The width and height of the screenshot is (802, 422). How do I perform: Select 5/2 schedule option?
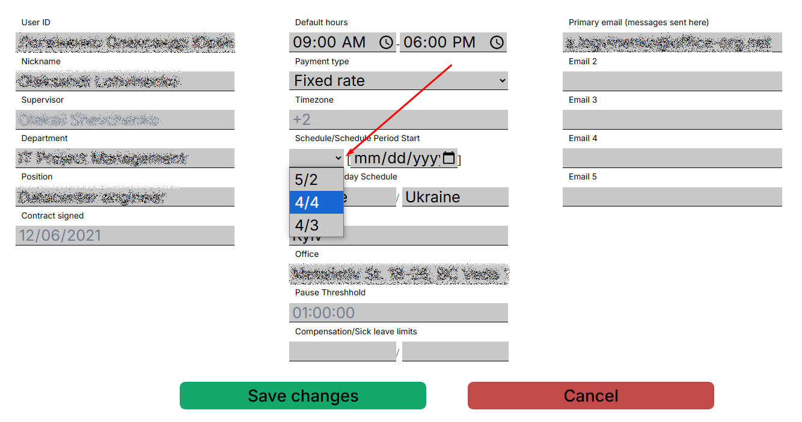(316, 179)
